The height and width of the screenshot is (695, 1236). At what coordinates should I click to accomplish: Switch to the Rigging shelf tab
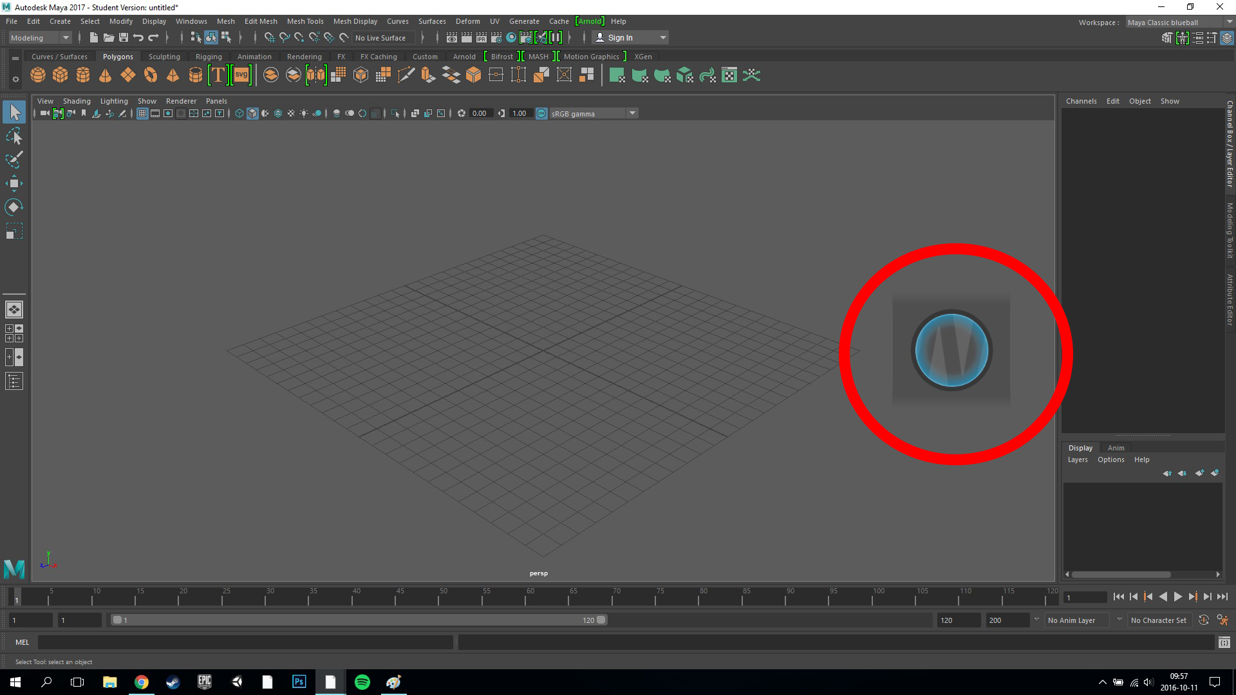(209, 57)
